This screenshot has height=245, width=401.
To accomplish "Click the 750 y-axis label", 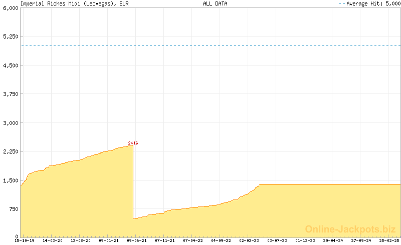I will coord(13,208).
